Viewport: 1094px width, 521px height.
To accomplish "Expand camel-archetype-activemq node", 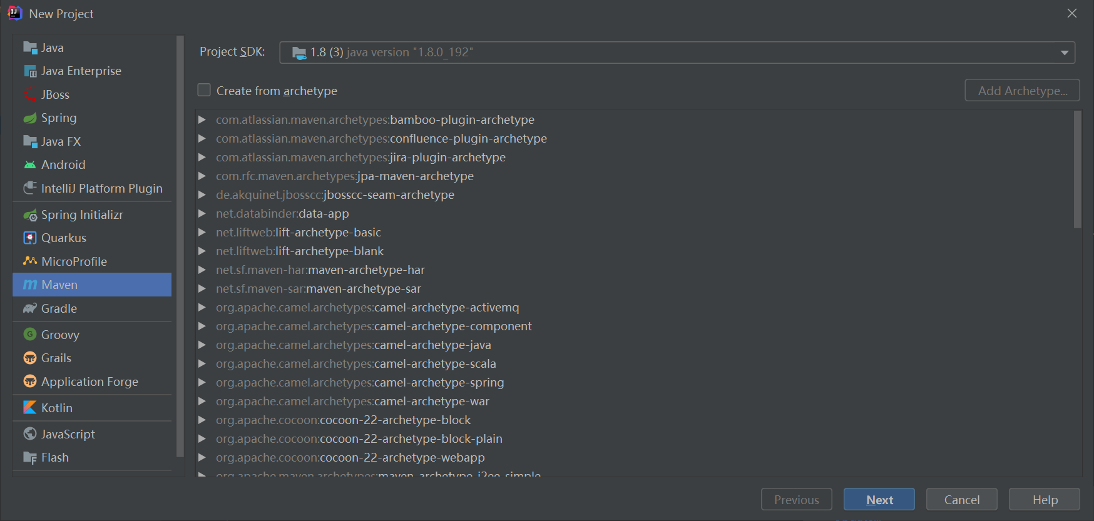I will 202,307.
